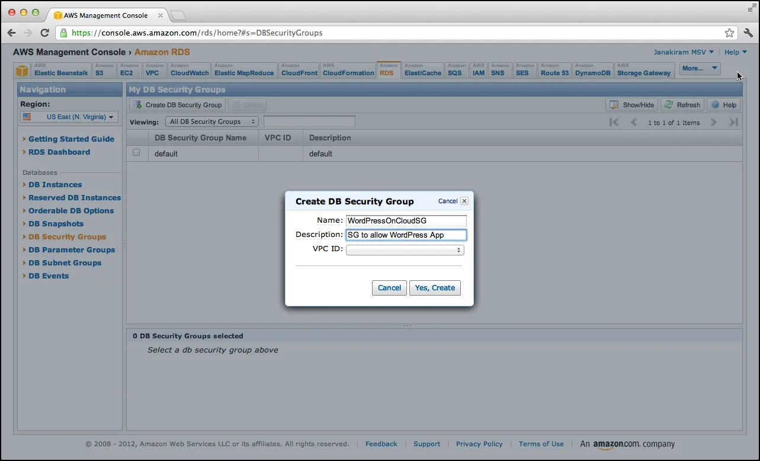
Task: Switch to the ElastiCache service tab
Action: click(x=423, y=70)
